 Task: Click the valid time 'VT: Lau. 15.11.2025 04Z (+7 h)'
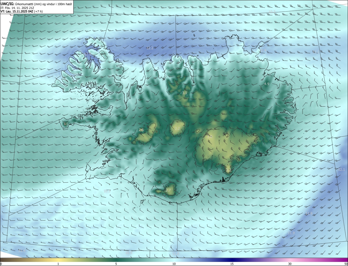click(x=21, y=11)
